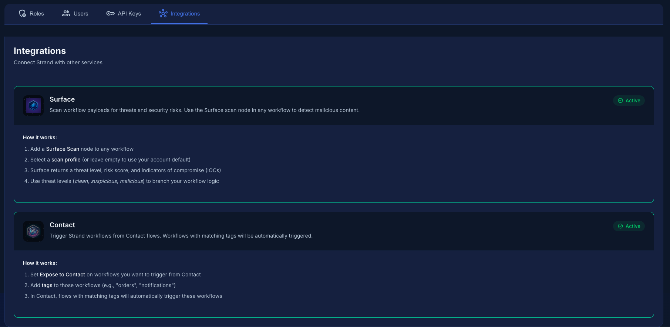
Task: Click the Contact integration logo
Action: pos(33,231)
